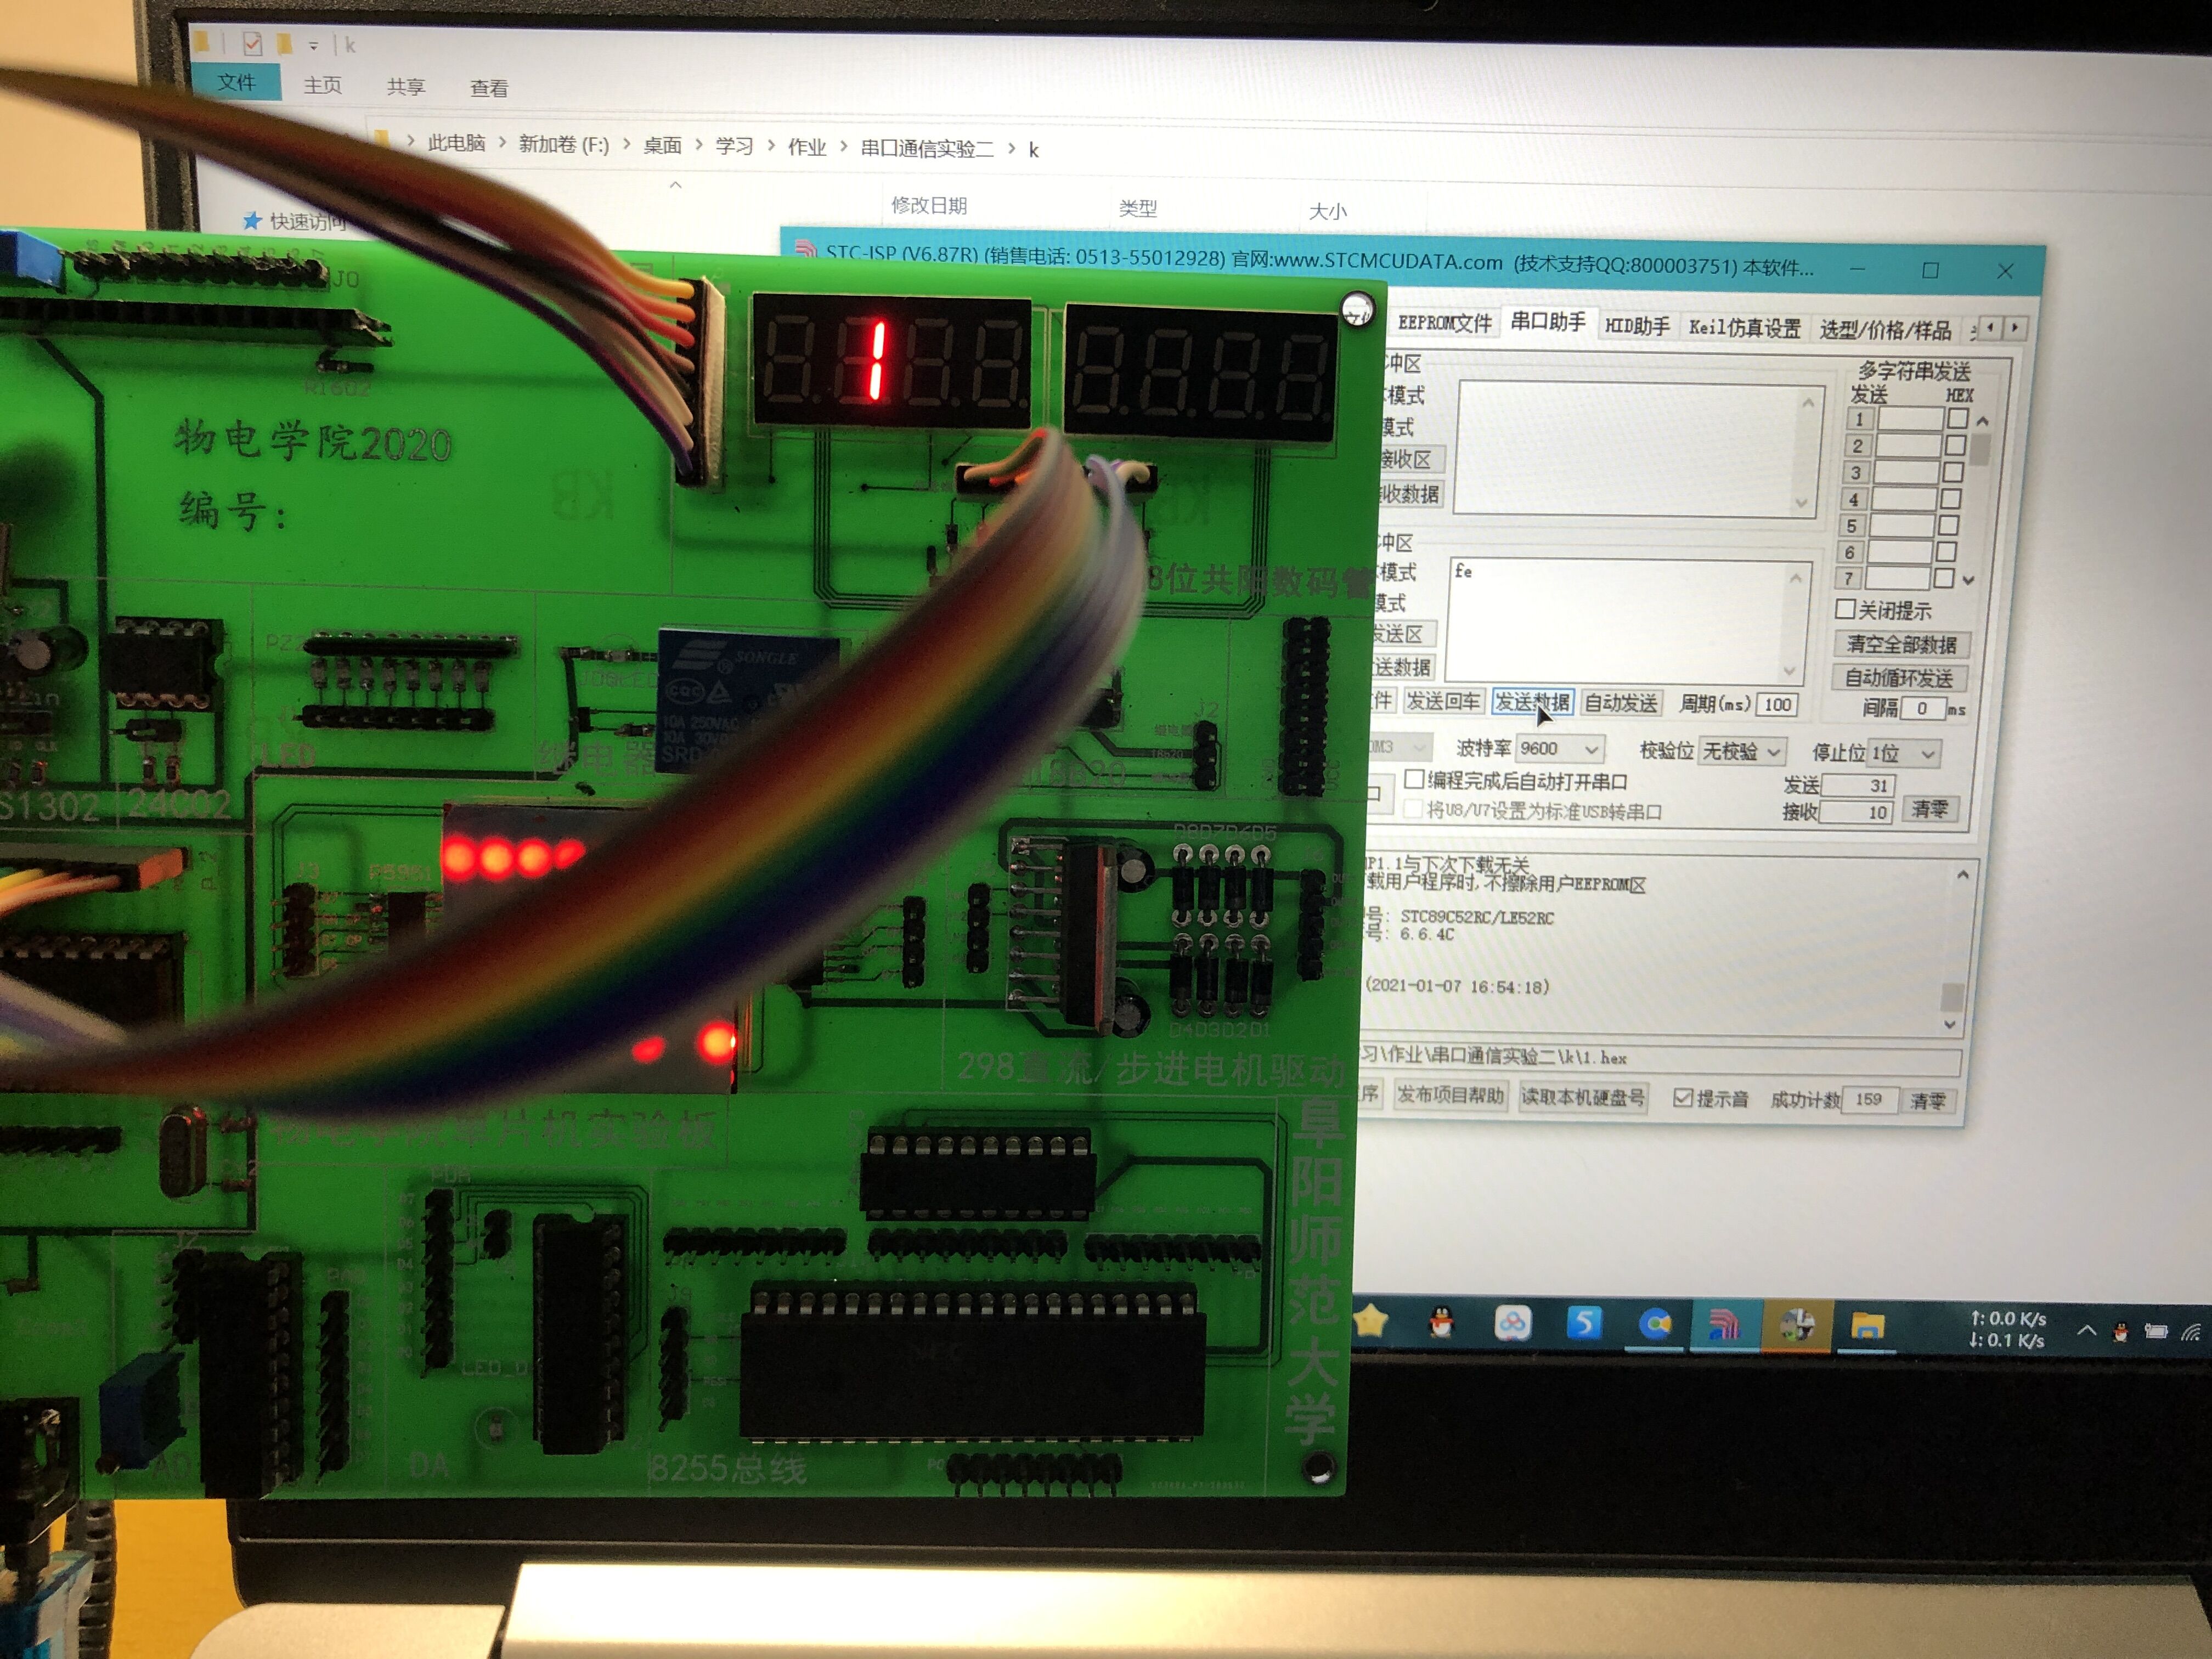Switch to EEPROM文件 tab
This screenshot has height=1659, width=2212.
click(x=1444, y=323)
